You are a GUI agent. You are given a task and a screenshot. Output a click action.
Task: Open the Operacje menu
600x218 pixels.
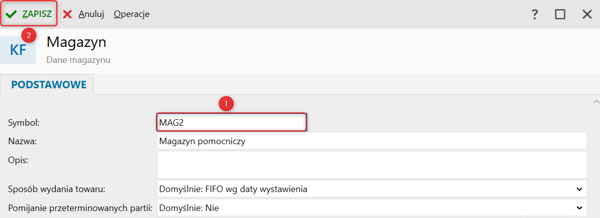(132, 14)
